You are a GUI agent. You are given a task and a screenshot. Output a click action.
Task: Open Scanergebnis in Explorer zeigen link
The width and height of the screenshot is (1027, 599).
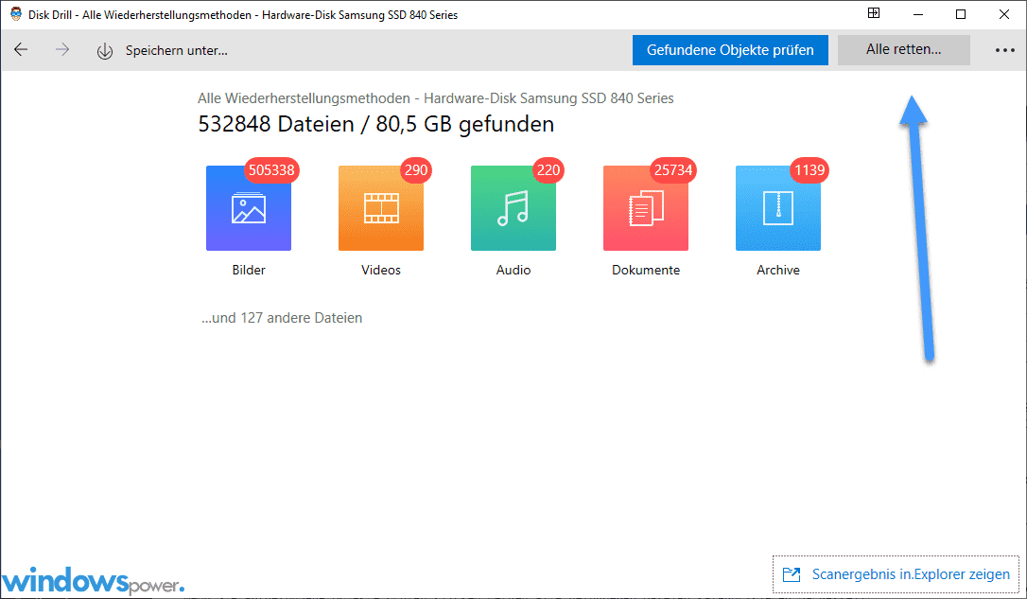pos(896,574)
